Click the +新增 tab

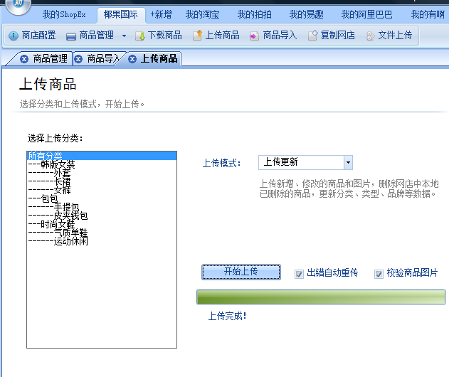161,14
